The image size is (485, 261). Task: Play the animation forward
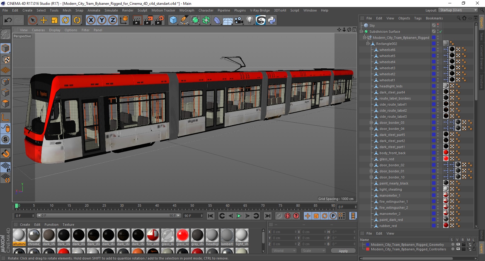point(239,216)
